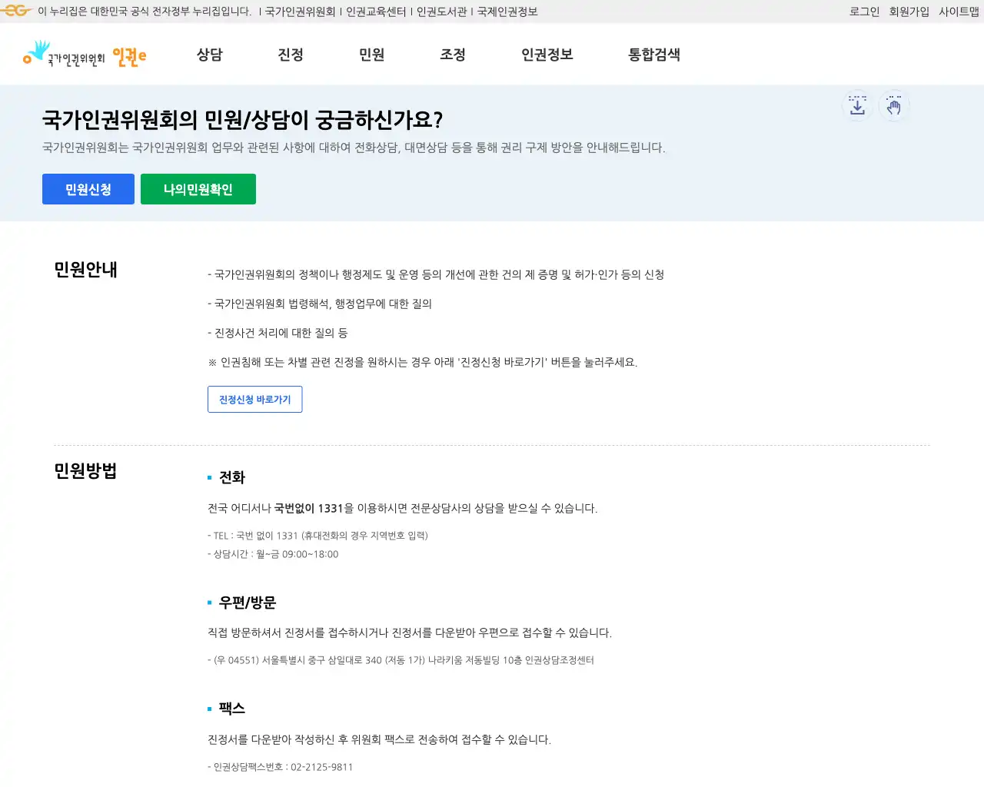Click the blue 민원신청 button

coord(88,188)
